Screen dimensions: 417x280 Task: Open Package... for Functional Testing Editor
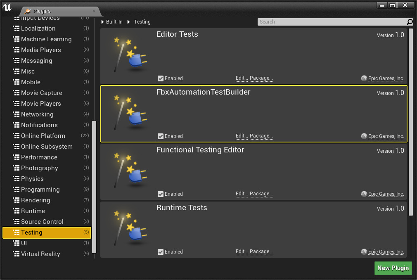pos(262,194)
